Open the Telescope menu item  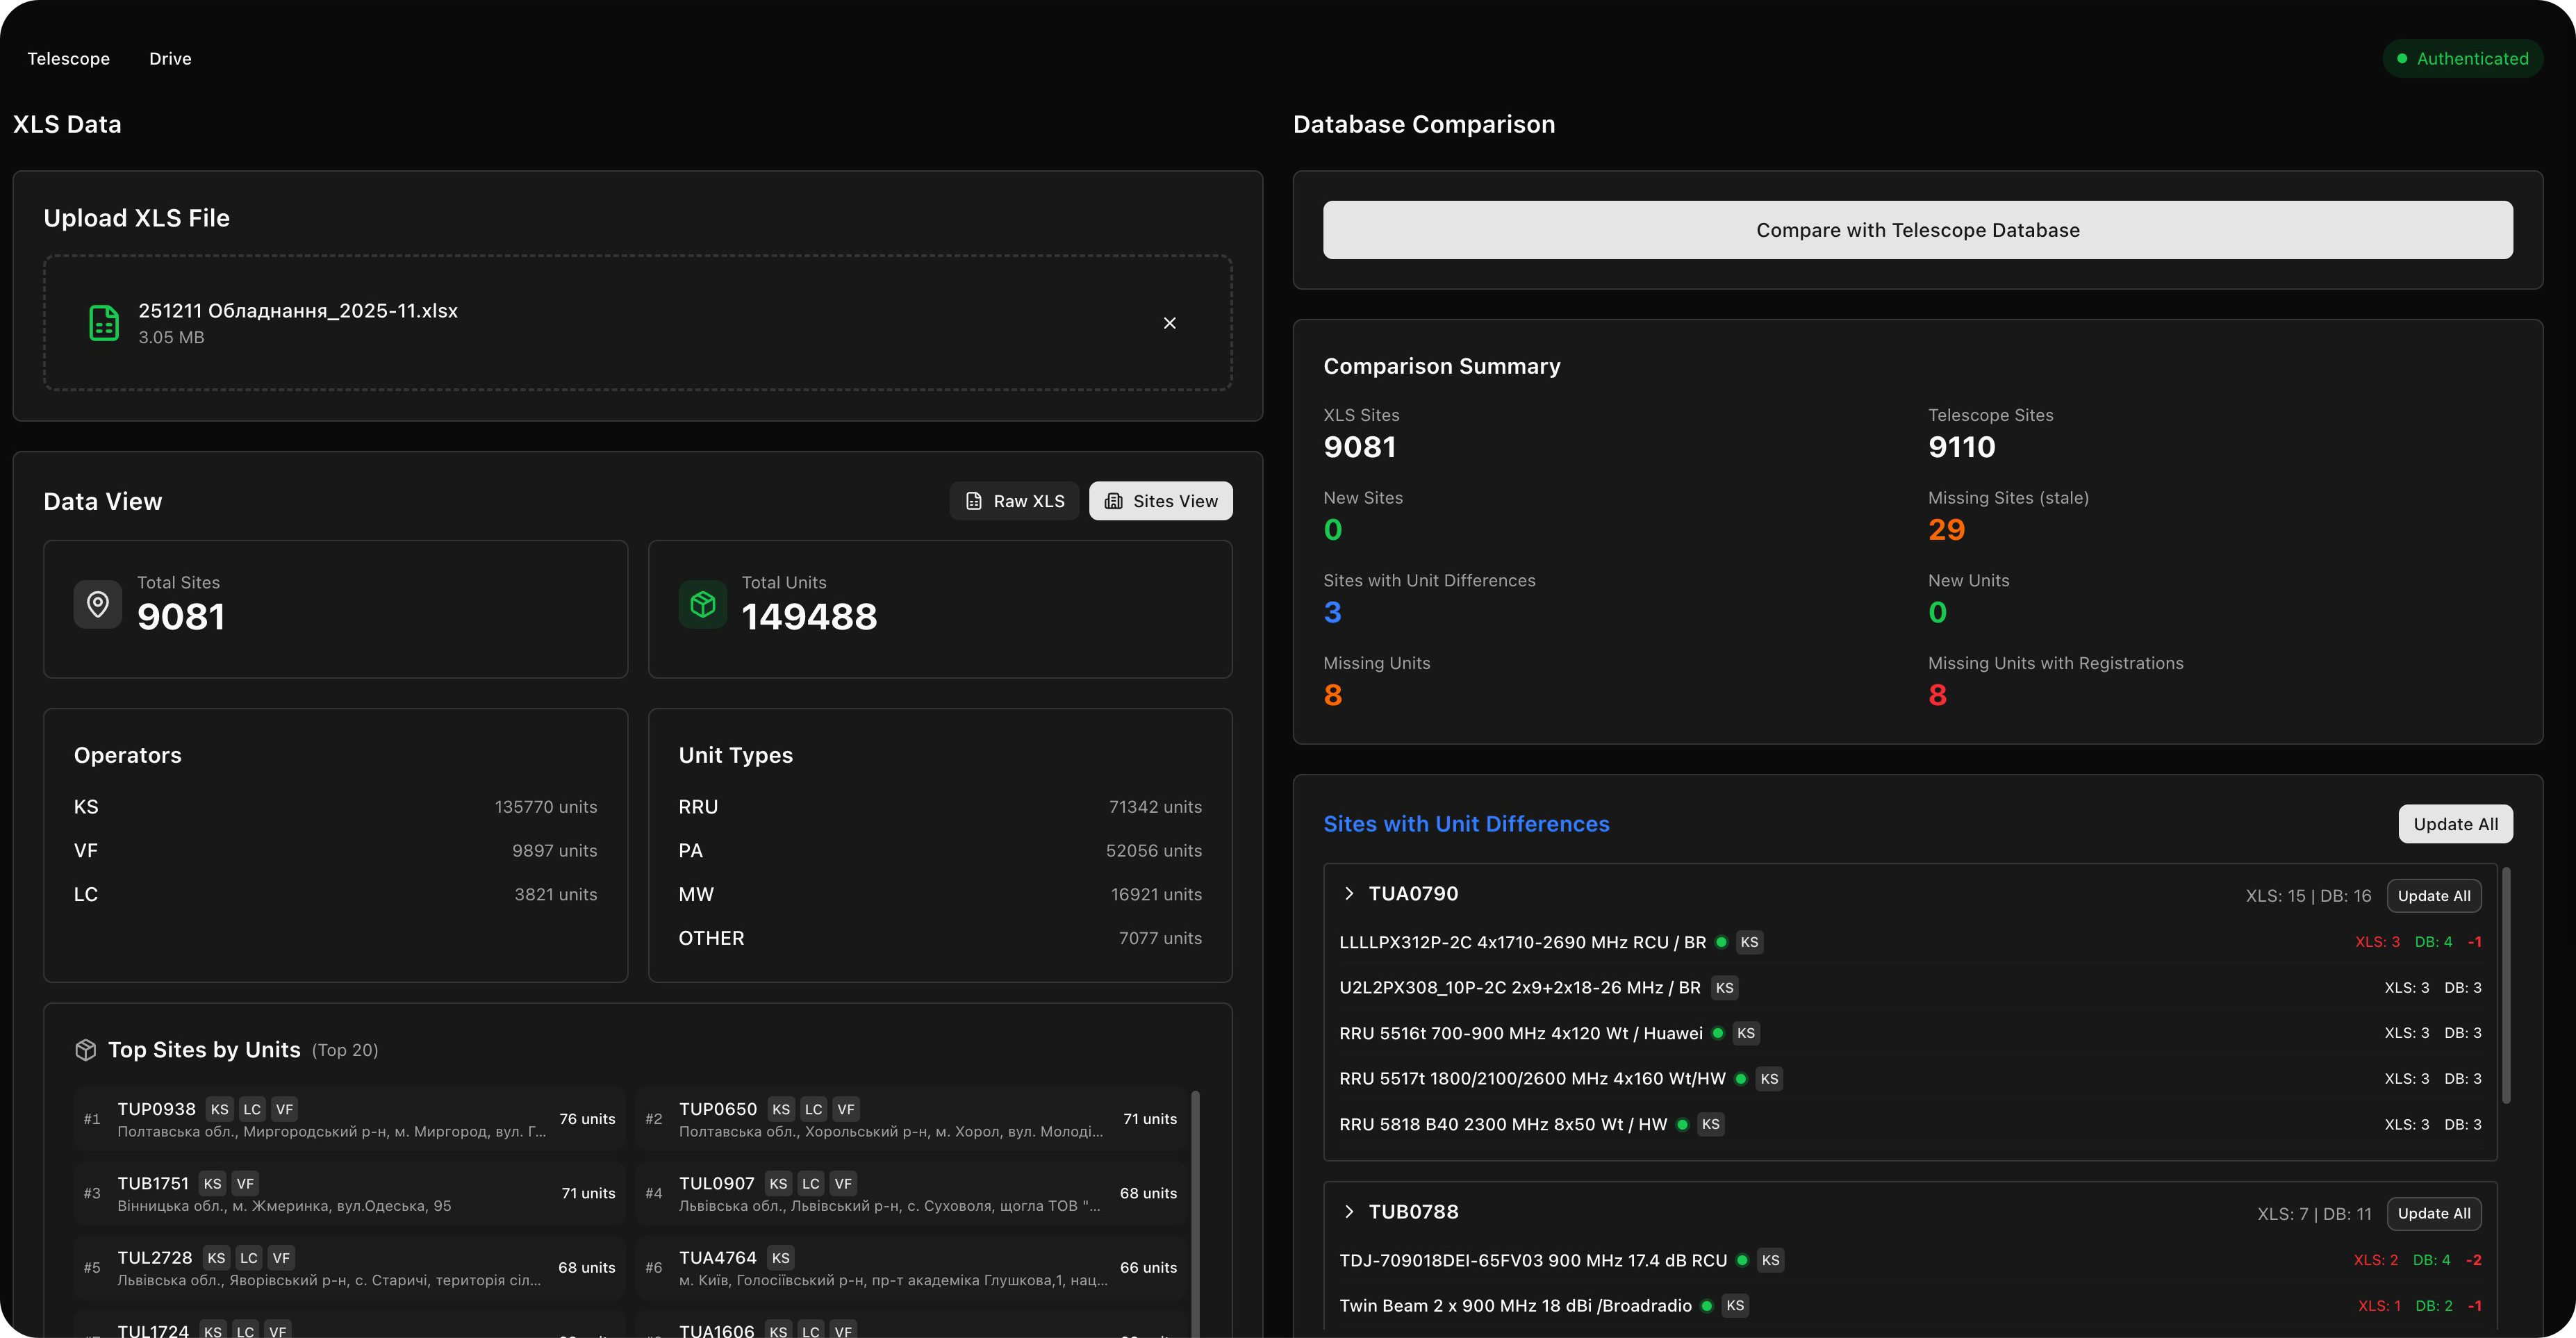click(68, 58)
